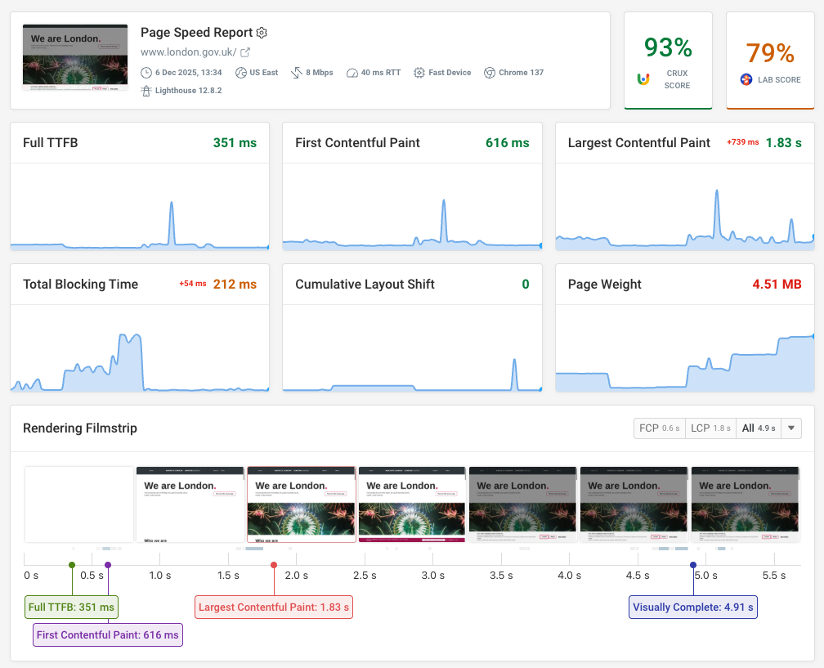Click the Chrome logo under the Lab Score
824x668 pixels.
tap(745, 79)
